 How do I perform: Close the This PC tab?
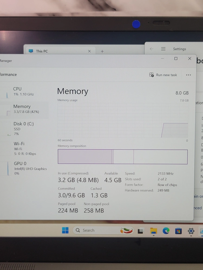coord(89,51)
